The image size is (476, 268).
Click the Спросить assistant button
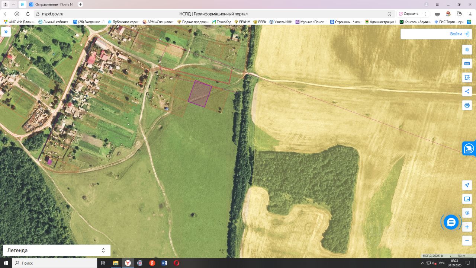point(409,14)
